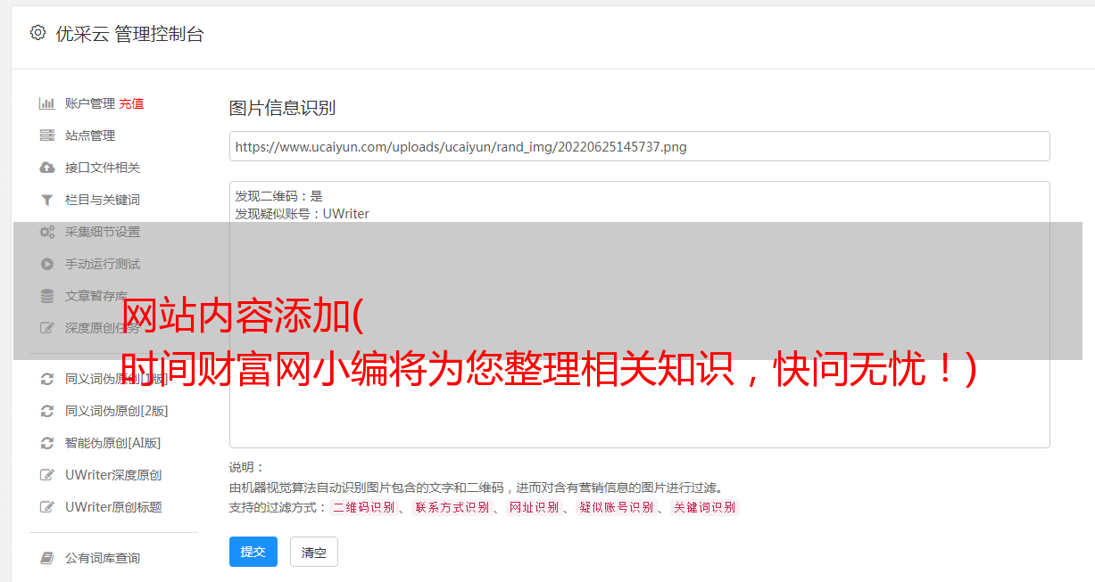Open 账户管理 menu item

90,103
